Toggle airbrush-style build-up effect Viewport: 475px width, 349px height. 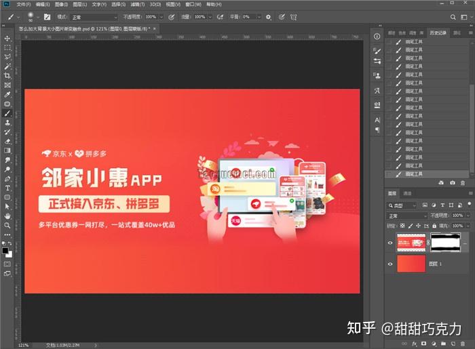click(221, 17)
